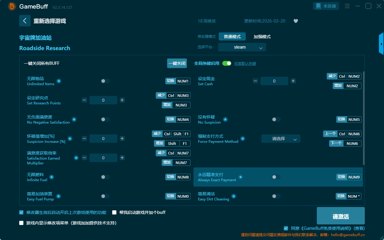Select the 普通模式 normal mode tab
Image resolution: width=384 pixels, height=240 pixels.
pos(232,37)
